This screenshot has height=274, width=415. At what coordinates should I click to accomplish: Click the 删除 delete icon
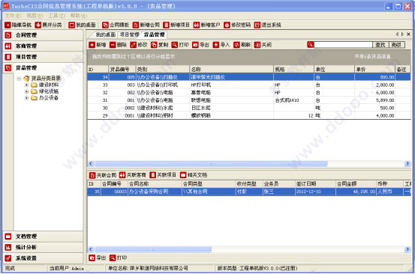click(x=113, y=45)
